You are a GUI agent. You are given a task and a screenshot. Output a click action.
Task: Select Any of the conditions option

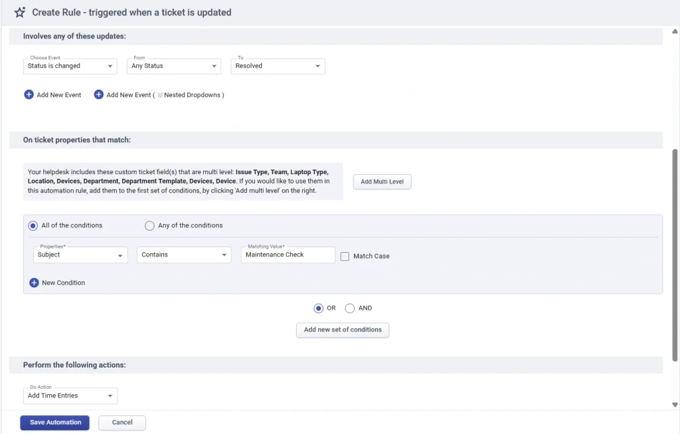tap(149, 226)
